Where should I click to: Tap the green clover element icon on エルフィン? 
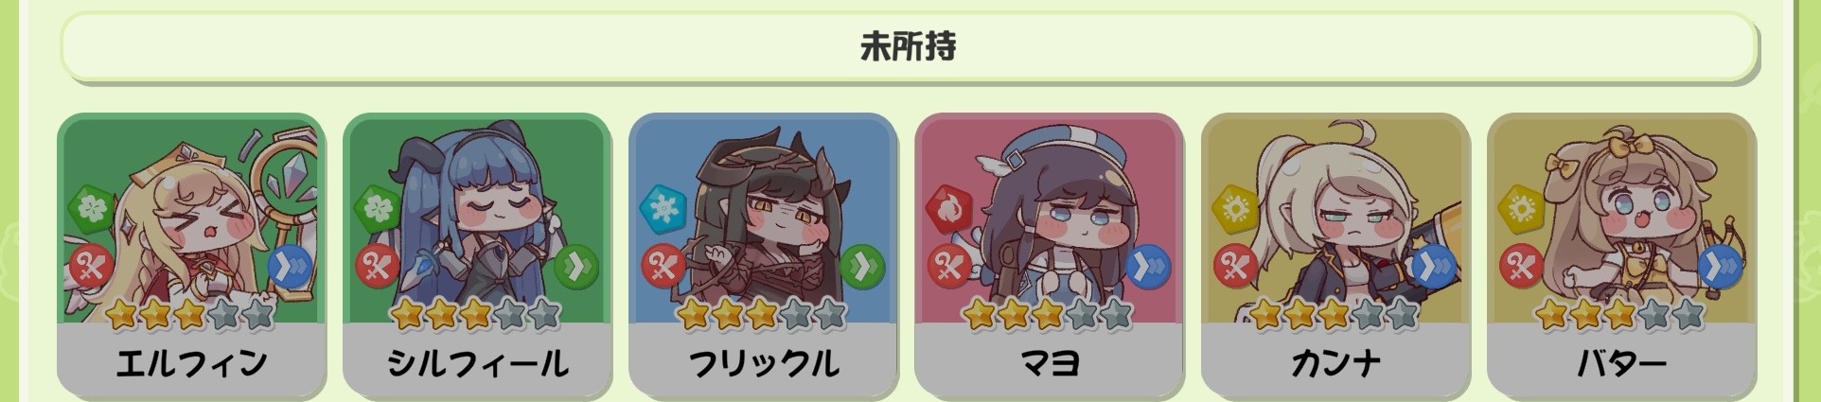click(x=92, y=208)
